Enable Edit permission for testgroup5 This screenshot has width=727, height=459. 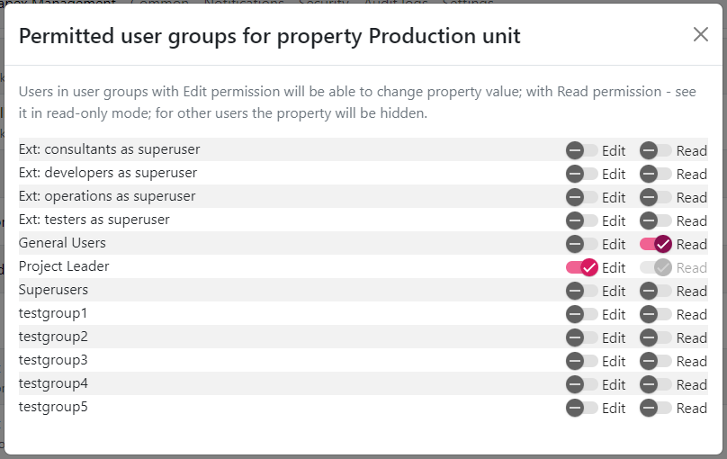[x=581, y=408]
